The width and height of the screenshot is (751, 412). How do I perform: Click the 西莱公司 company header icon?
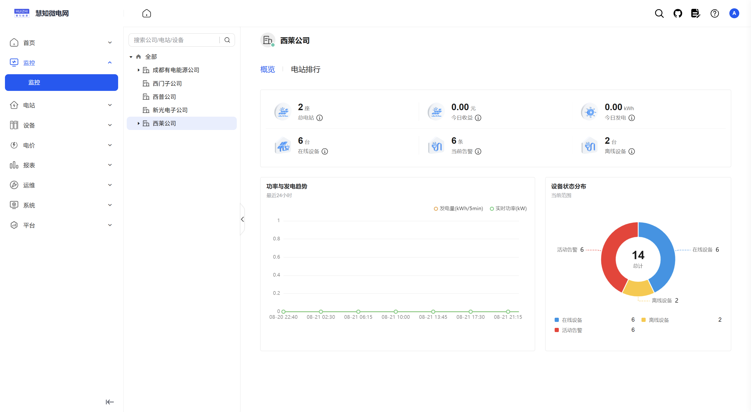click(x=268, y=40)
